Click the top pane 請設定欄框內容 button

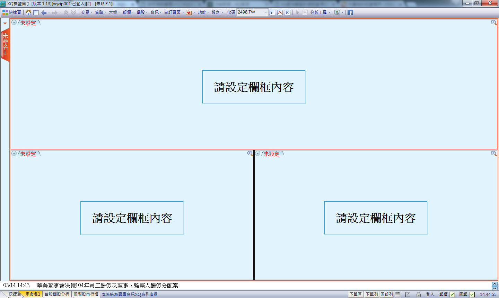coord(254,87)
